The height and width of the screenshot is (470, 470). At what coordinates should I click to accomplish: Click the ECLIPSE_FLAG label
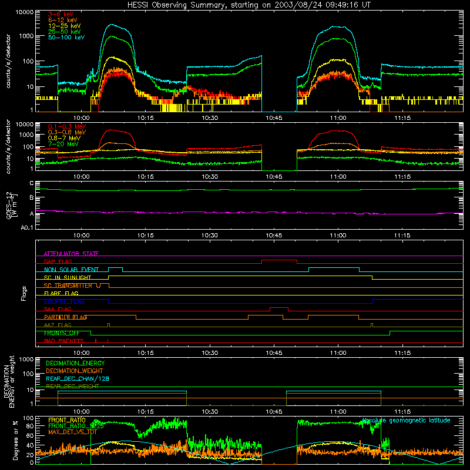click(x=64, y=301)
